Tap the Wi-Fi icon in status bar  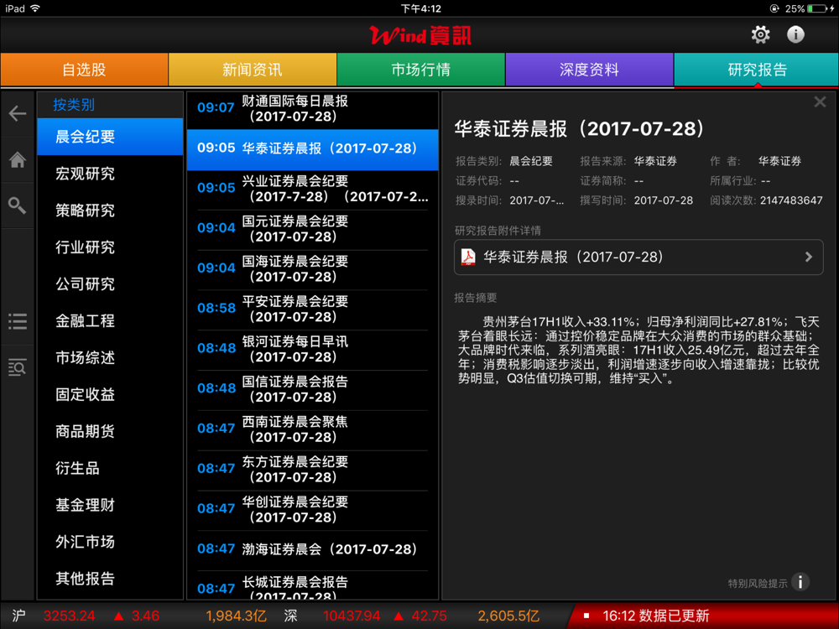tap(35, 8)
